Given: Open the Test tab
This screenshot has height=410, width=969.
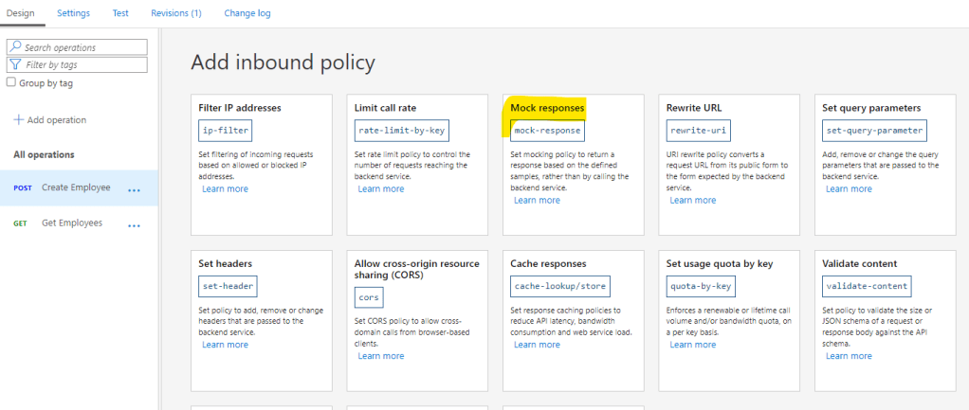Looking at the screenshot, I should [120, 13].
